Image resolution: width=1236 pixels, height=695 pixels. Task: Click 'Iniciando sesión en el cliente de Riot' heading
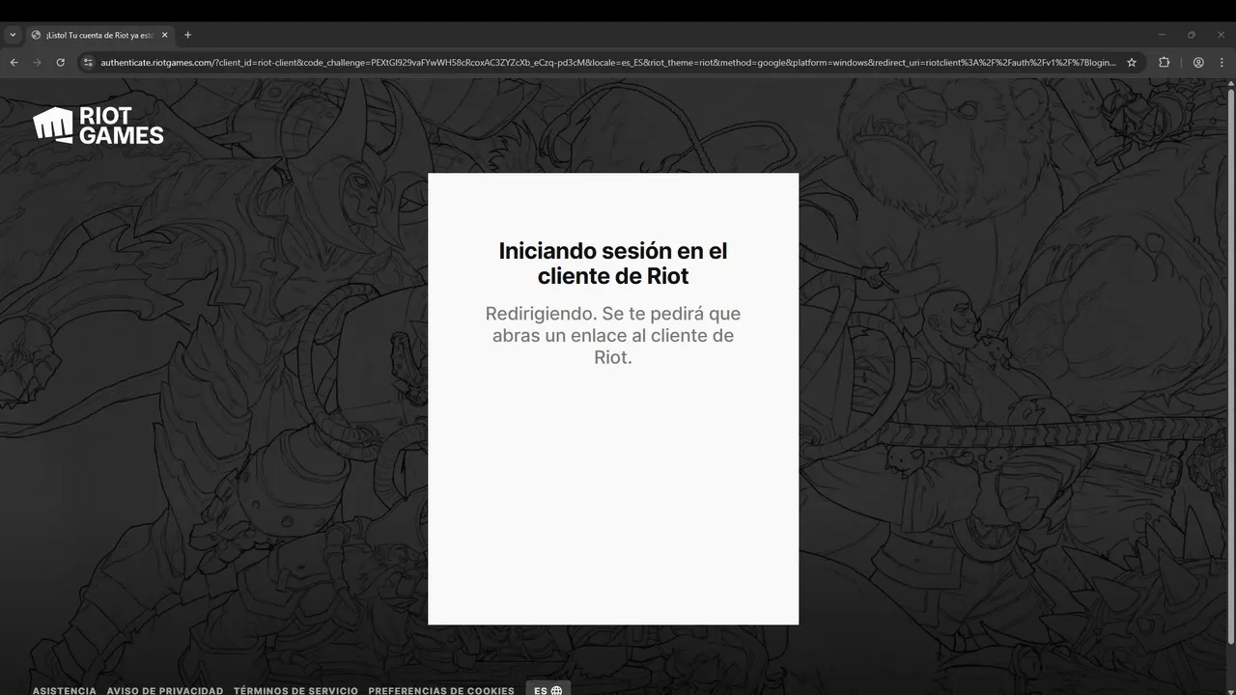point(613,264)
